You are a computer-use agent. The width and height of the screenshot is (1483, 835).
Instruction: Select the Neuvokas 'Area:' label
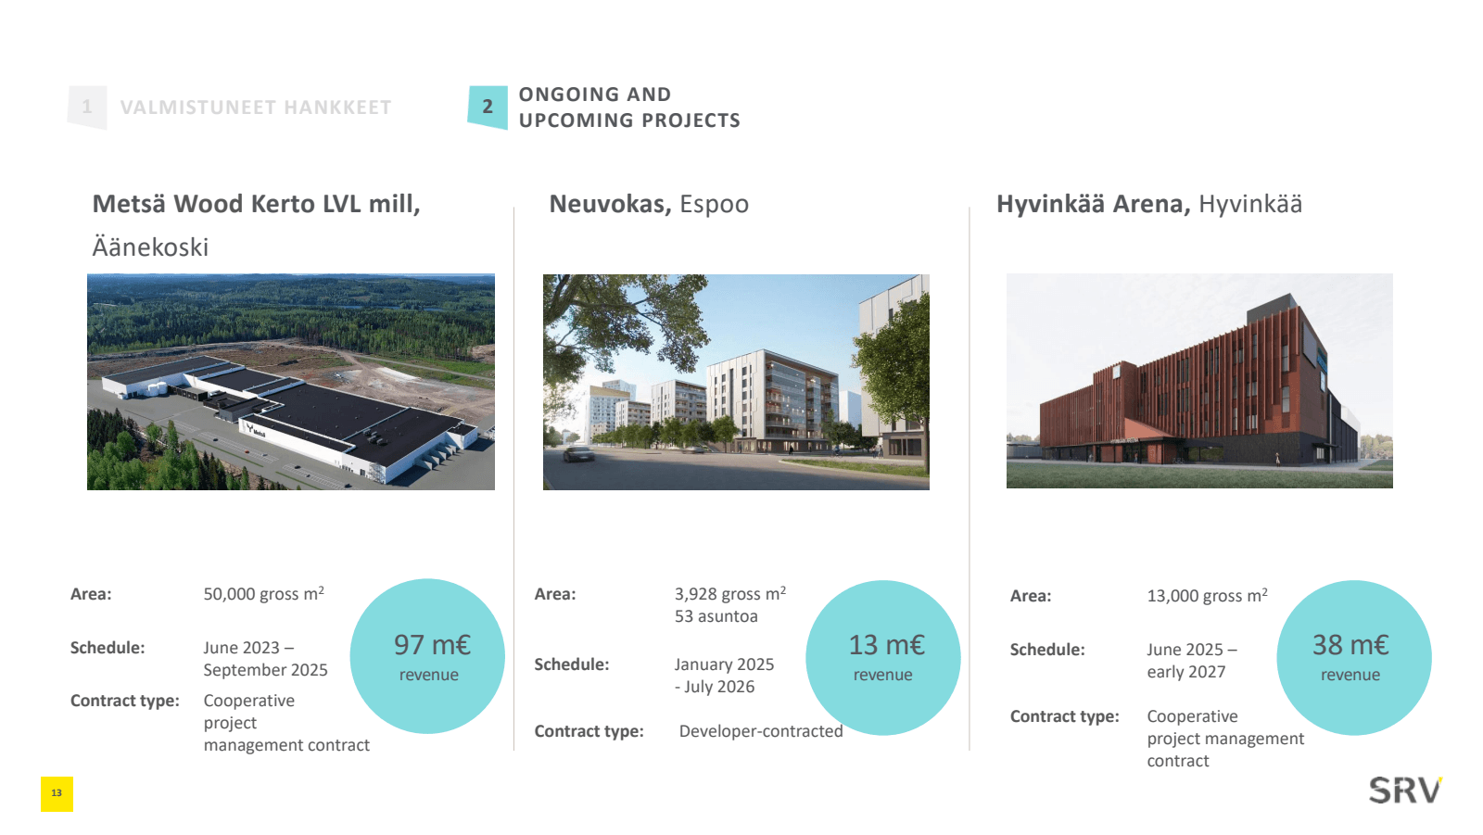555,594
